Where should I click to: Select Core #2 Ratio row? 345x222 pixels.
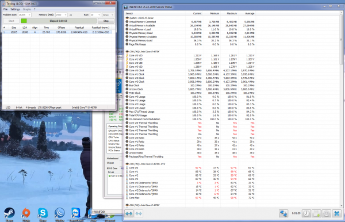190,146
